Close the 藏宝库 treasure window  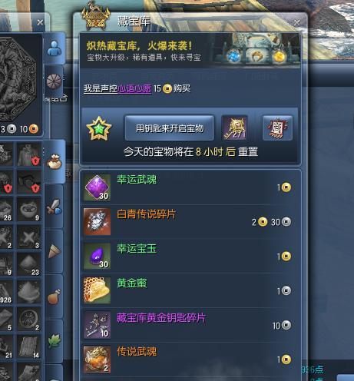click(x=297, y=22)
